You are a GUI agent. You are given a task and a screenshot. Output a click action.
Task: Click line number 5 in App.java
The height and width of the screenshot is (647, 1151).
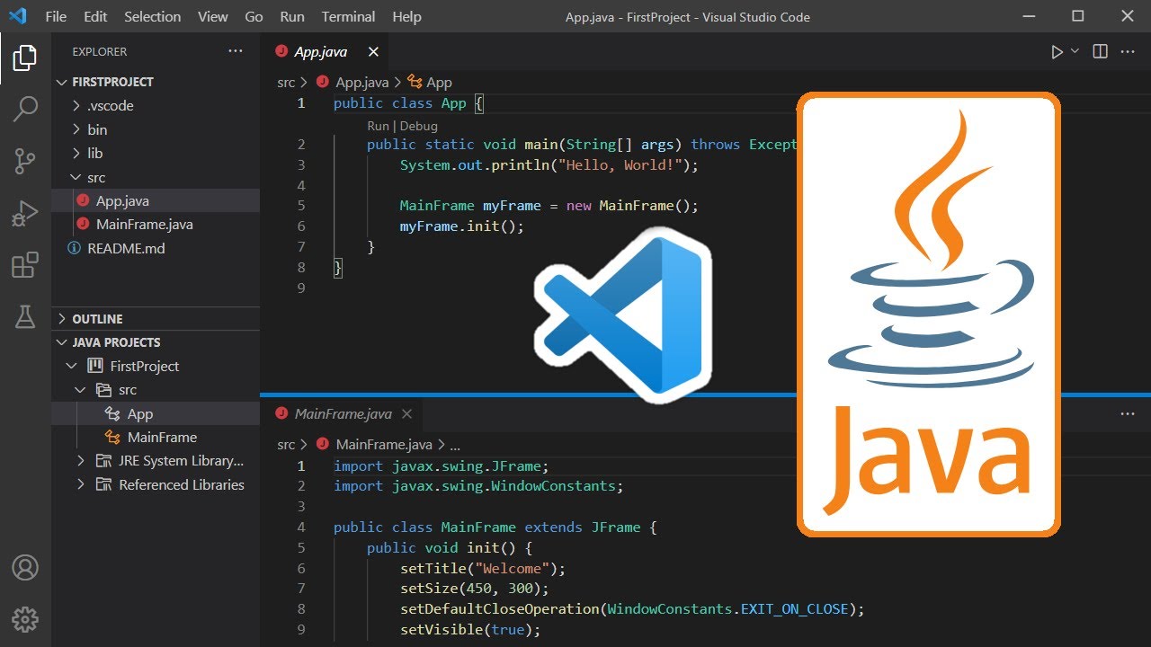(301, 206)
